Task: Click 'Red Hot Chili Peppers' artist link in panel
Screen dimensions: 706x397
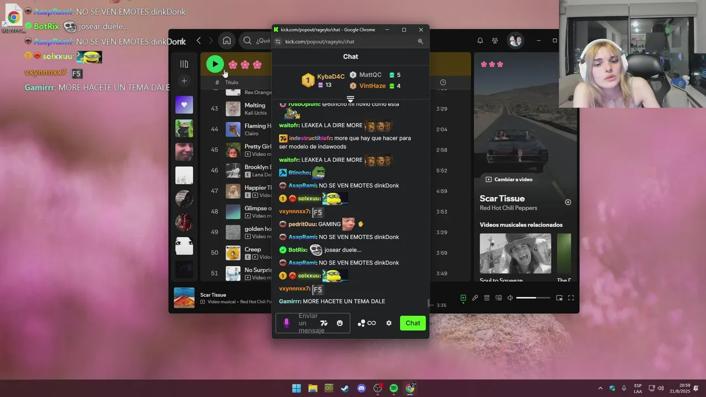Action: pyautogui.click(x=508, y=208)
